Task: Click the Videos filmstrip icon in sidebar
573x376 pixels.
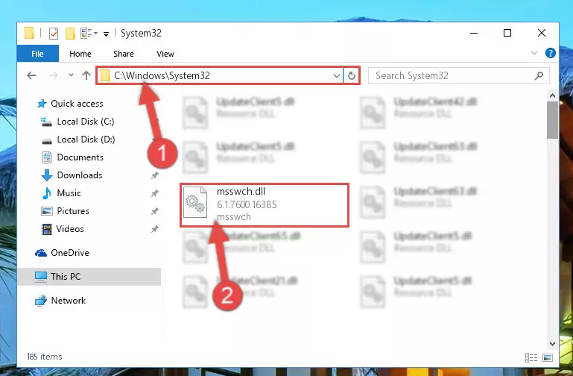Action: [47, 229]
